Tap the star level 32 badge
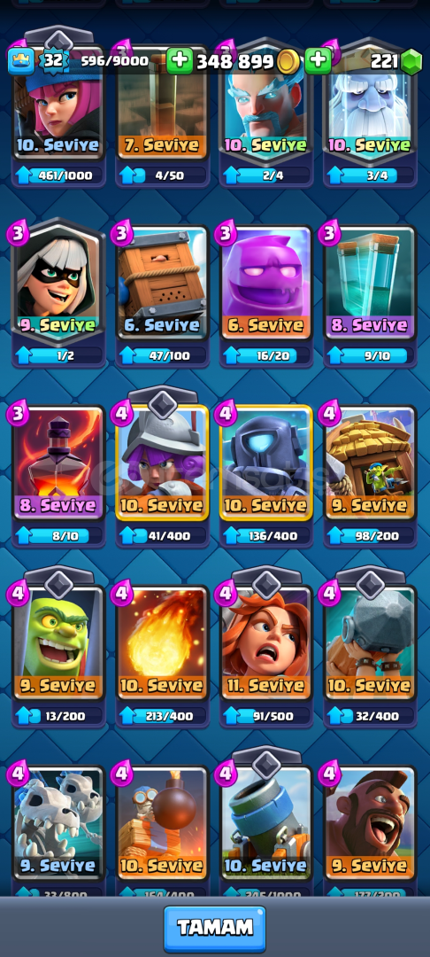430x957 pixels. (51, 60)
